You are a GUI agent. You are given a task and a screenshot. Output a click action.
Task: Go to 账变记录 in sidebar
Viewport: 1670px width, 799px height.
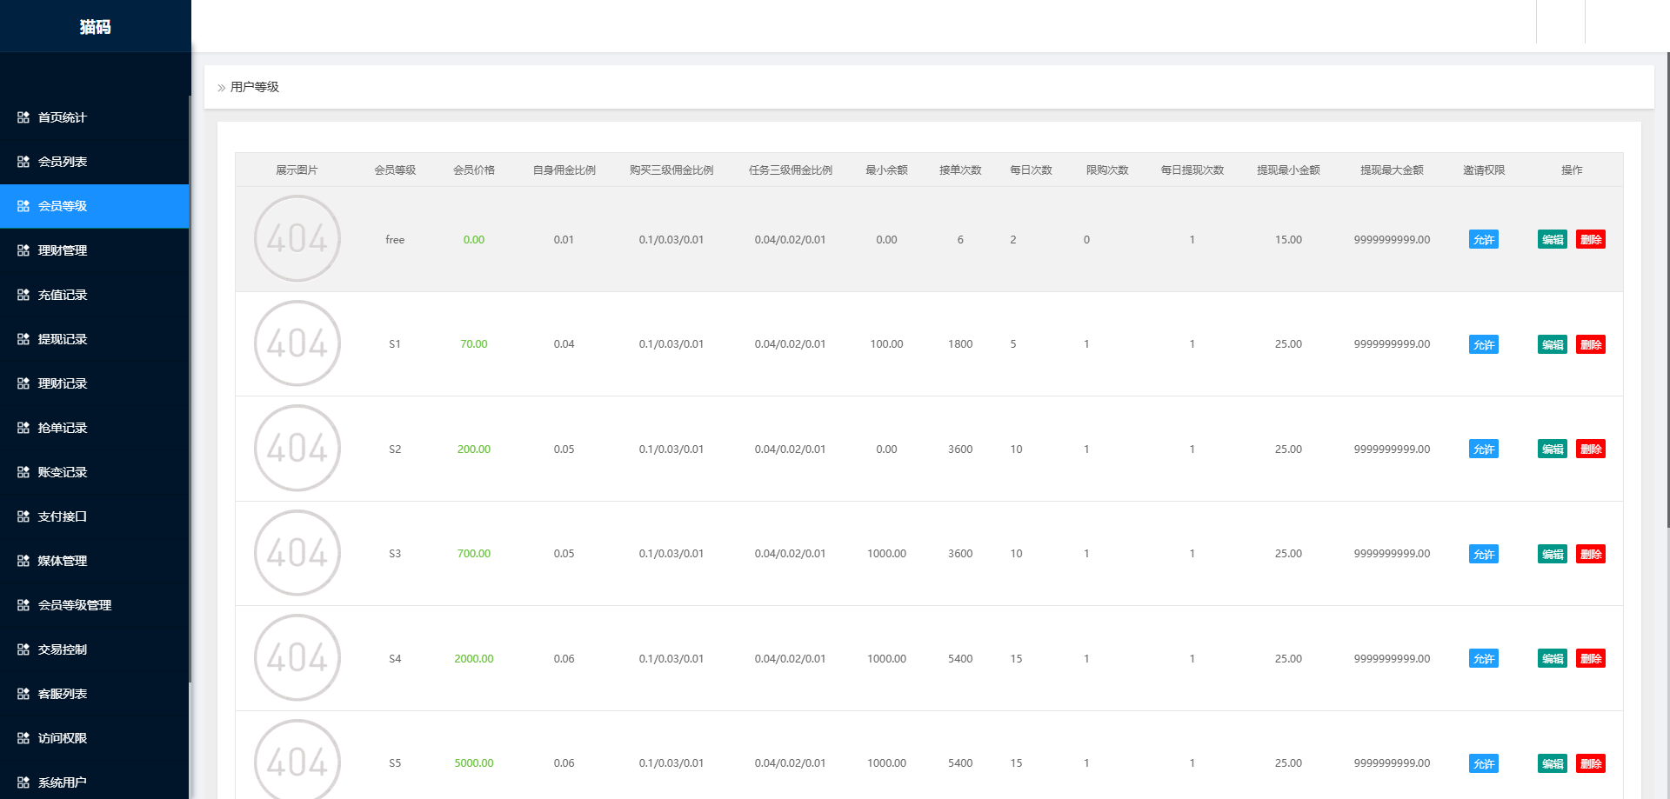tap(63, 472)
